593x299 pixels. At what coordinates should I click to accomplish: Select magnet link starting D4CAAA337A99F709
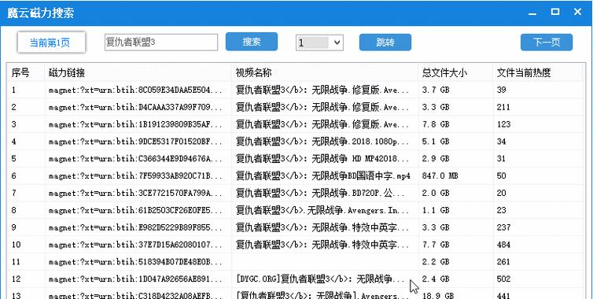click(135, 107)
